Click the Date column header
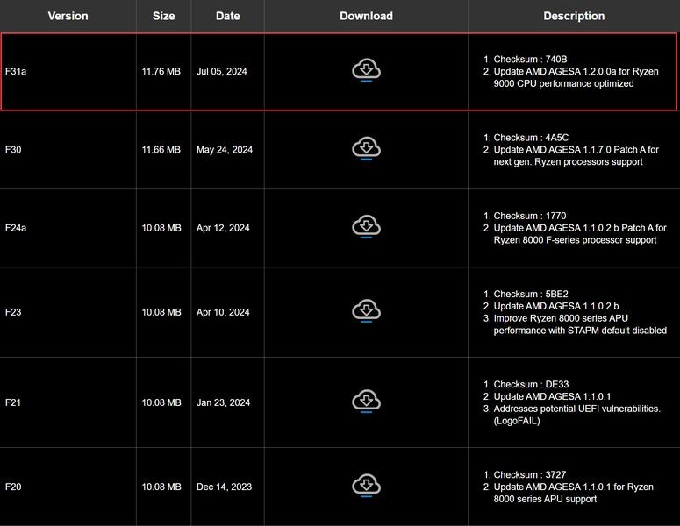 click(x=227, y=16)
